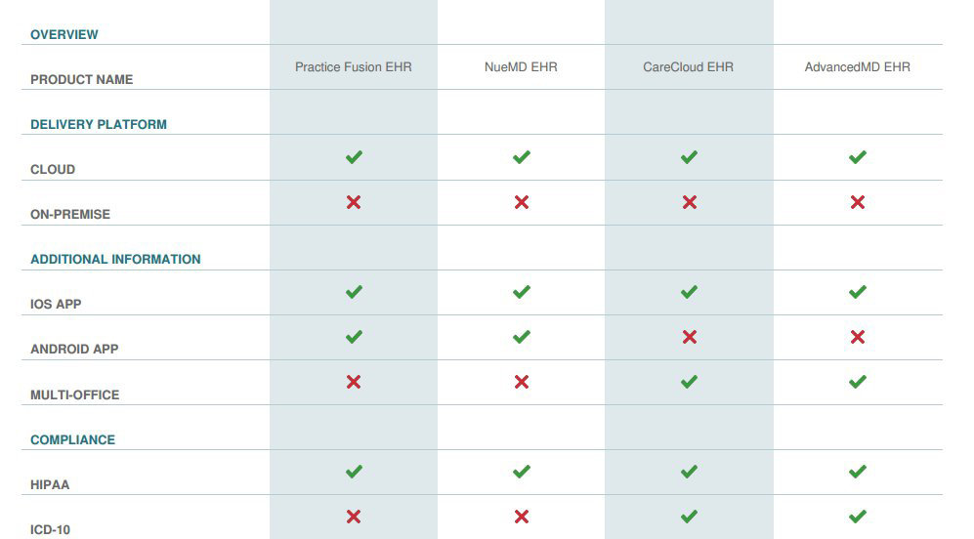Viewport: 974px width, 539px height.
Task: Click NueMD EHR iOS App checkmark
Action: 521,292
